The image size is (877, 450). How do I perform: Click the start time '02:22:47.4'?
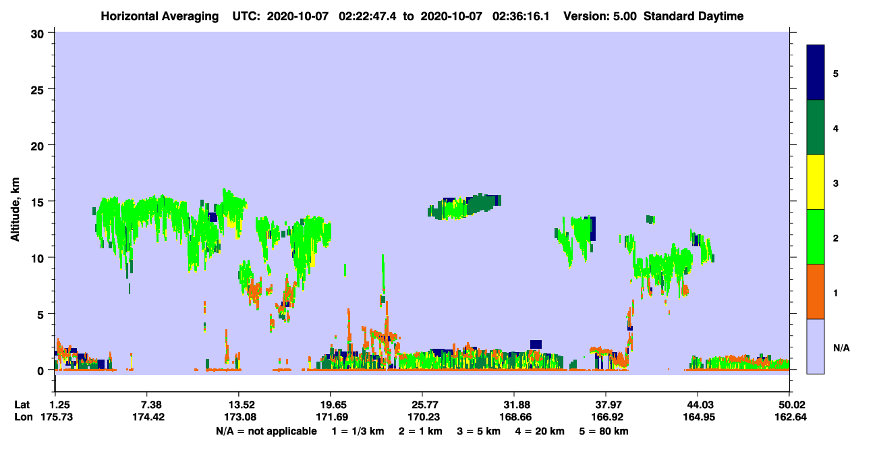tap(367, 16)
